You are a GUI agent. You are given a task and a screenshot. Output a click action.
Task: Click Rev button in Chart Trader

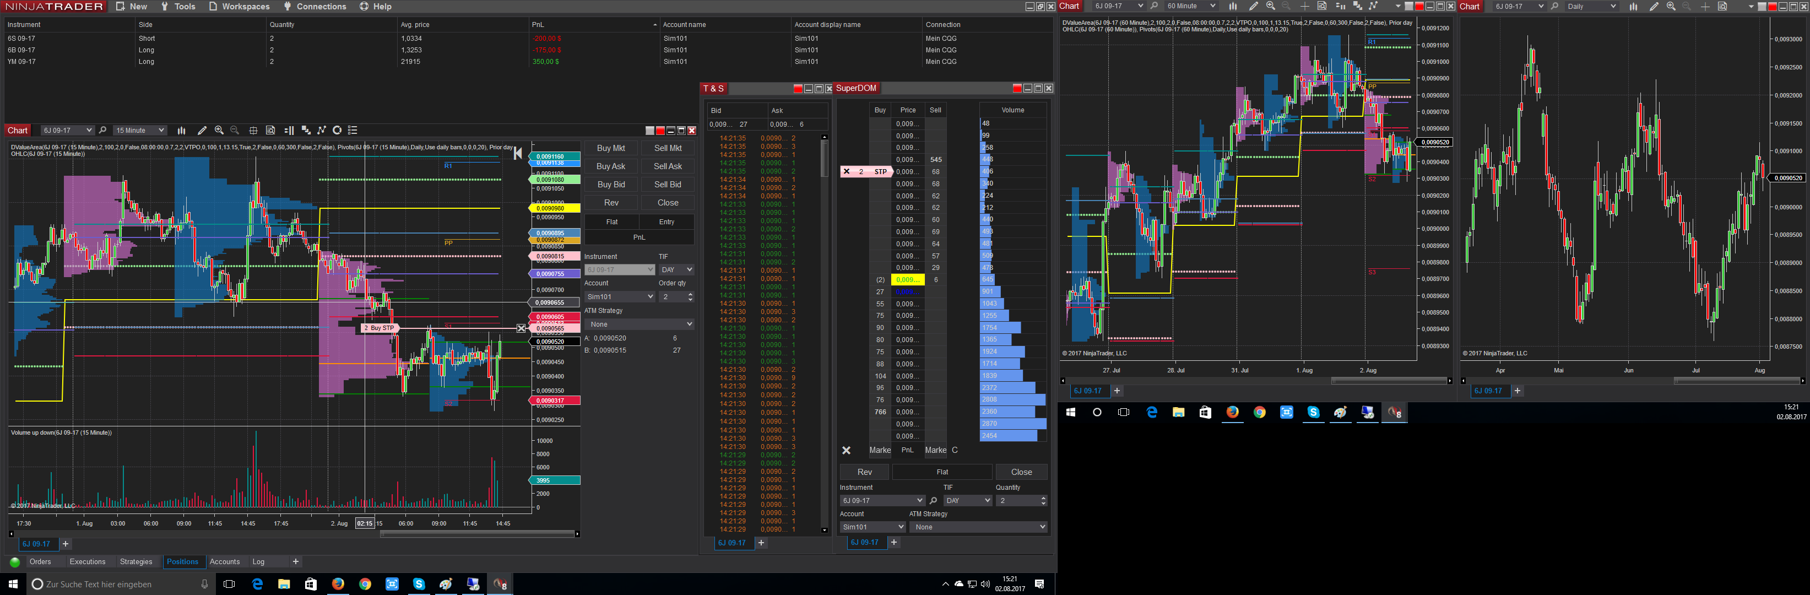[611, 203]
